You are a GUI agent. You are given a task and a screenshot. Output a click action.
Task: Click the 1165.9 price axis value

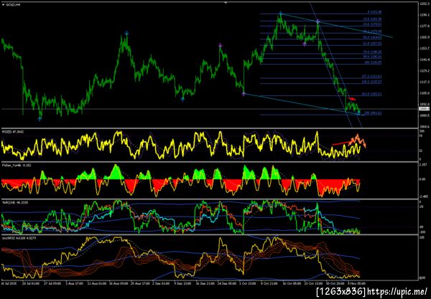(425, 37)
